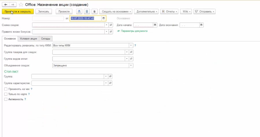Expand Стоп-лист Группа dropdown arrow
260x137 pixels.
(x=106, y=76)
